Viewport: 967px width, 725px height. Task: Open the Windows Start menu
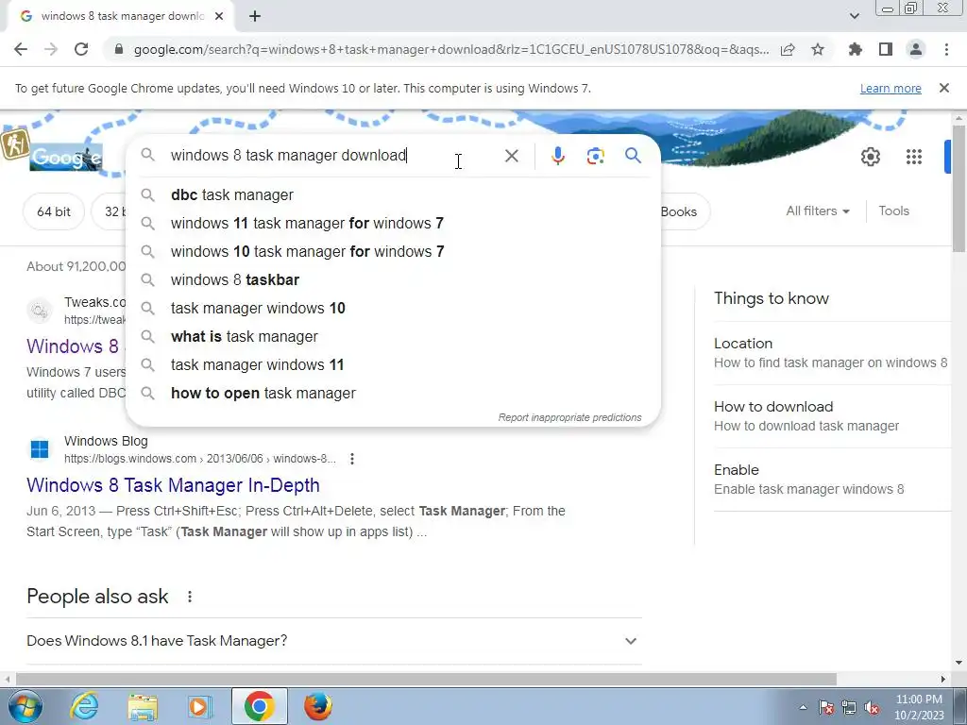25,706
